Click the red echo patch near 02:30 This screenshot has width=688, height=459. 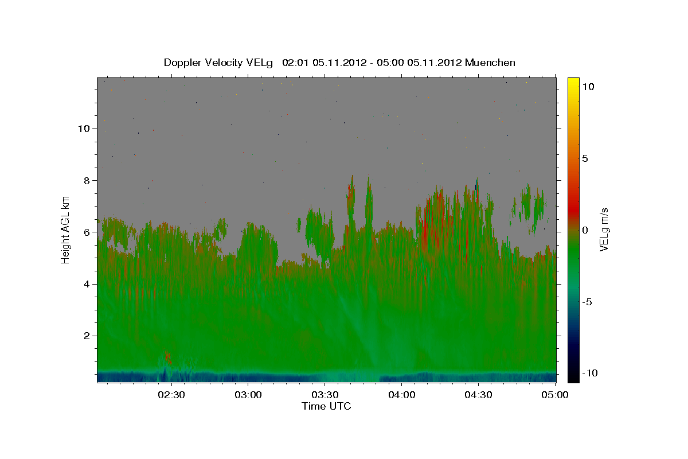(x=168, y=358)
